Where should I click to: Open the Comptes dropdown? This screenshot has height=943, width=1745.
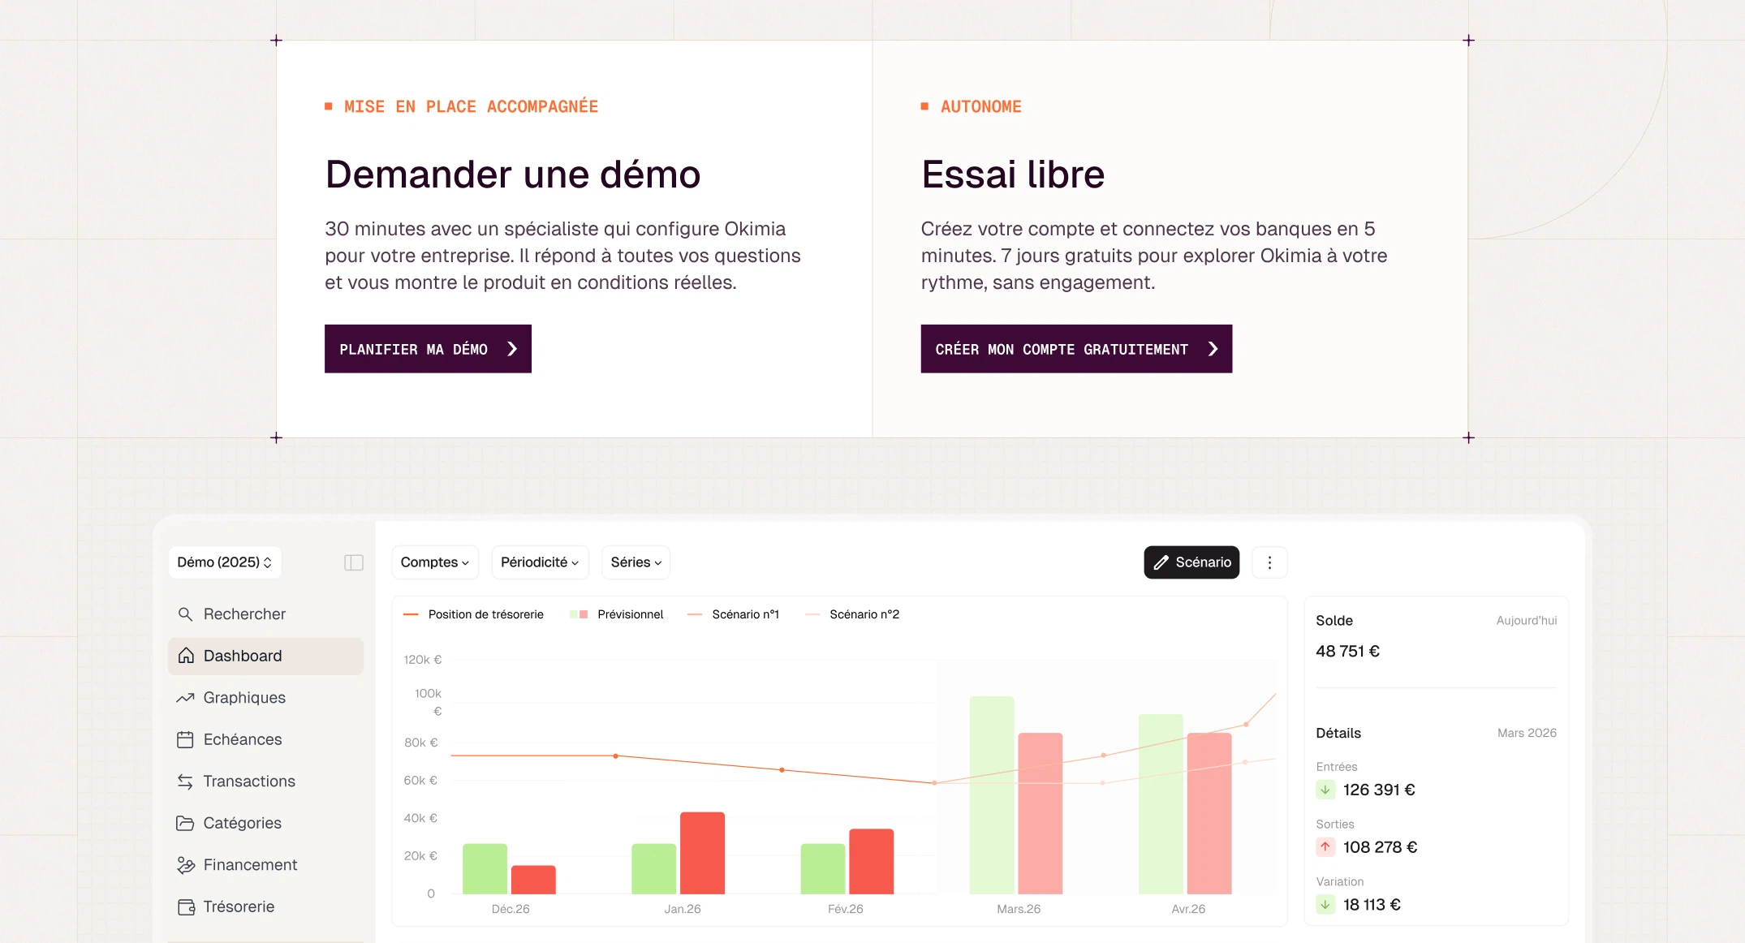click(x=435, y=562)
